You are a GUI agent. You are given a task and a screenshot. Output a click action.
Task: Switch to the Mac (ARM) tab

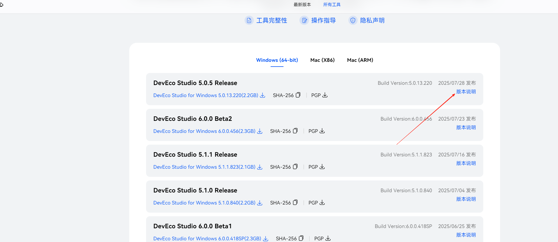tap(360, 60)
